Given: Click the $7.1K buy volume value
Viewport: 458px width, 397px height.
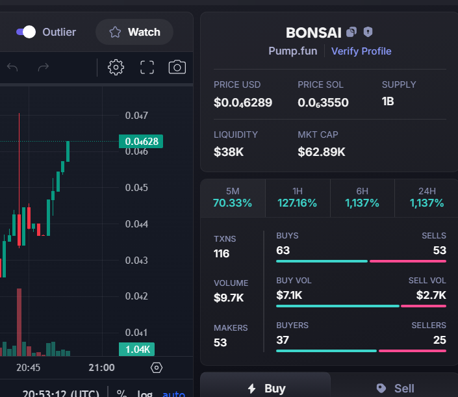Looking at the screenshot, I should 289,295.
